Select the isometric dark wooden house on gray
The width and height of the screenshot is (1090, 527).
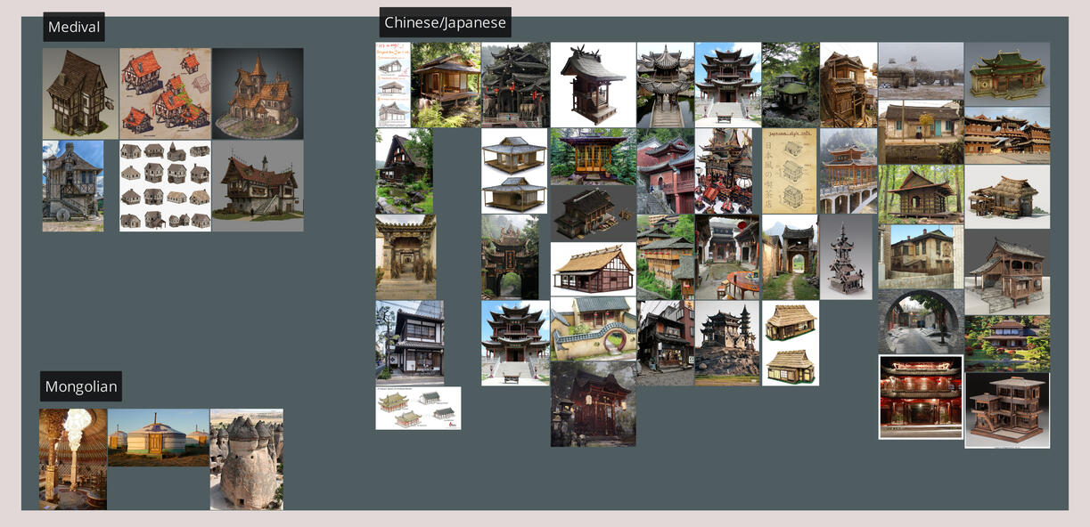(593, 213)
